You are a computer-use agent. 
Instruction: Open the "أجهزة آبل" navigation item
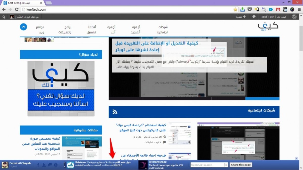111,30
